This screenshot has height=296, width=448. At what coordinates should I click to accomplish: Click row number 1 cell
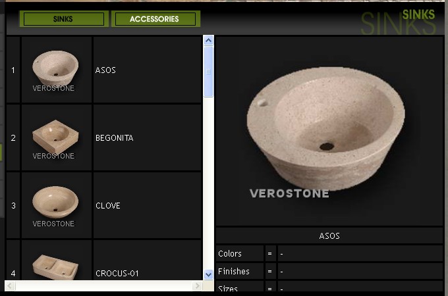(13, 70)
